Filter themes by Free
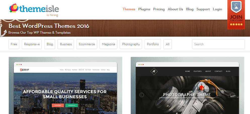 [x=14, y=44]
